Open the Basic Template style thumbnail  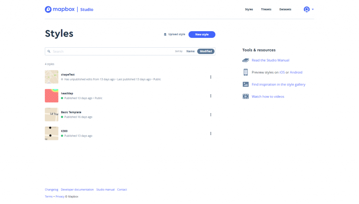[x=52, y=115]
